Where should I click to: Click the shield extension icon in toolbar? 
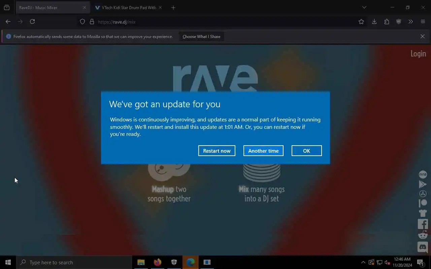pos(399,22)
